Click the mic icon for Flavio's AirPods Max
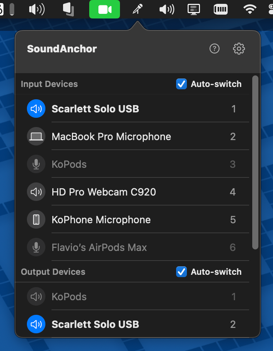Viewport: 273px width, 351px height. tap(36, 247)
